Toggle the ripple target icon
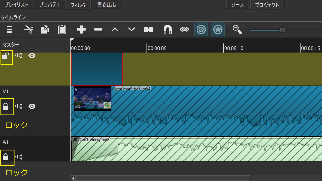This screenshot has width=322, height=181. (201, 29)
